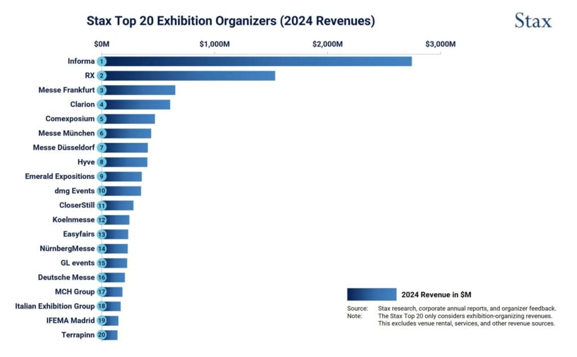
Task: Click the 'Messe Düsseldorf' label
Action: 64,147
